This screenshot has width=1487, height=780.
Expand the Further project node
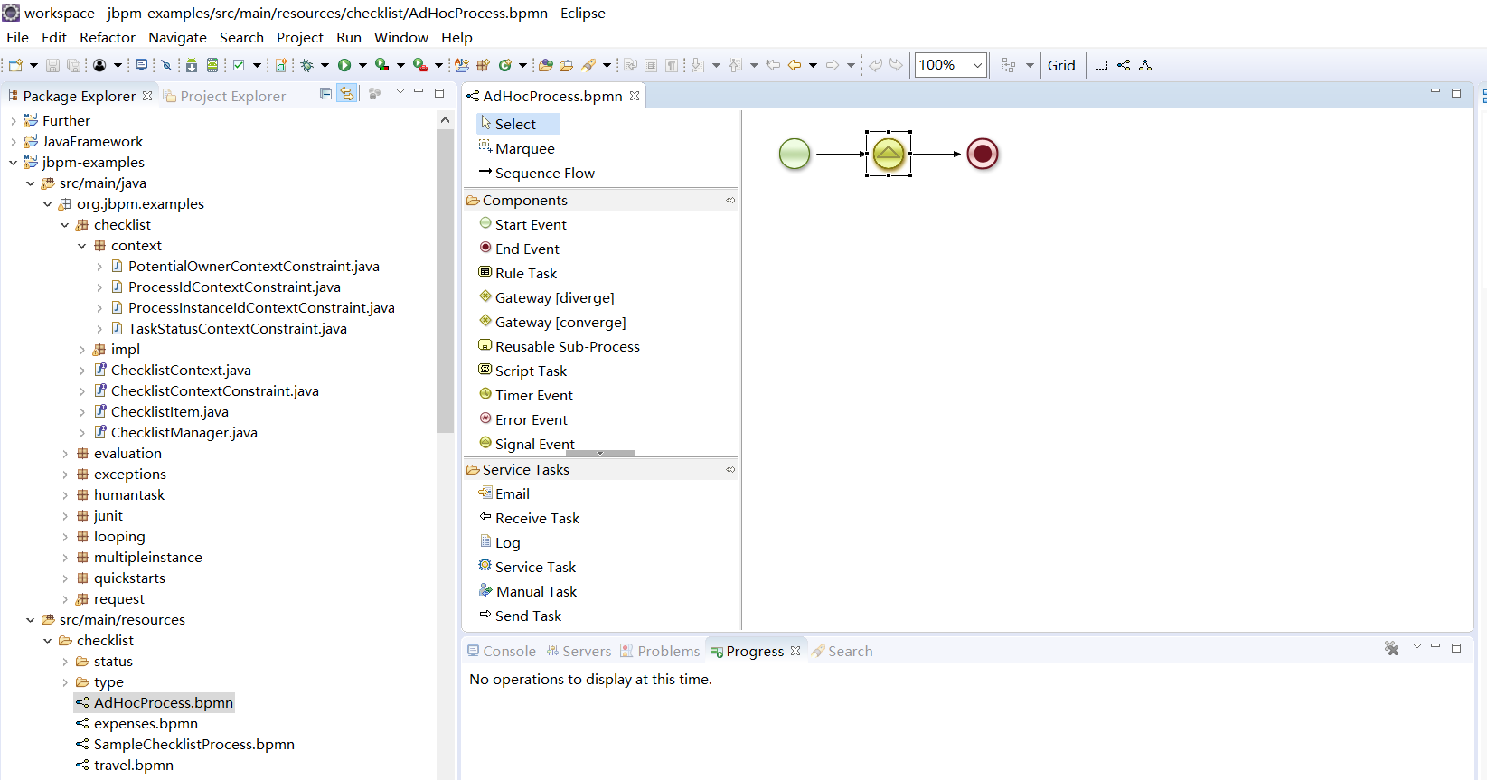[13, 120]
